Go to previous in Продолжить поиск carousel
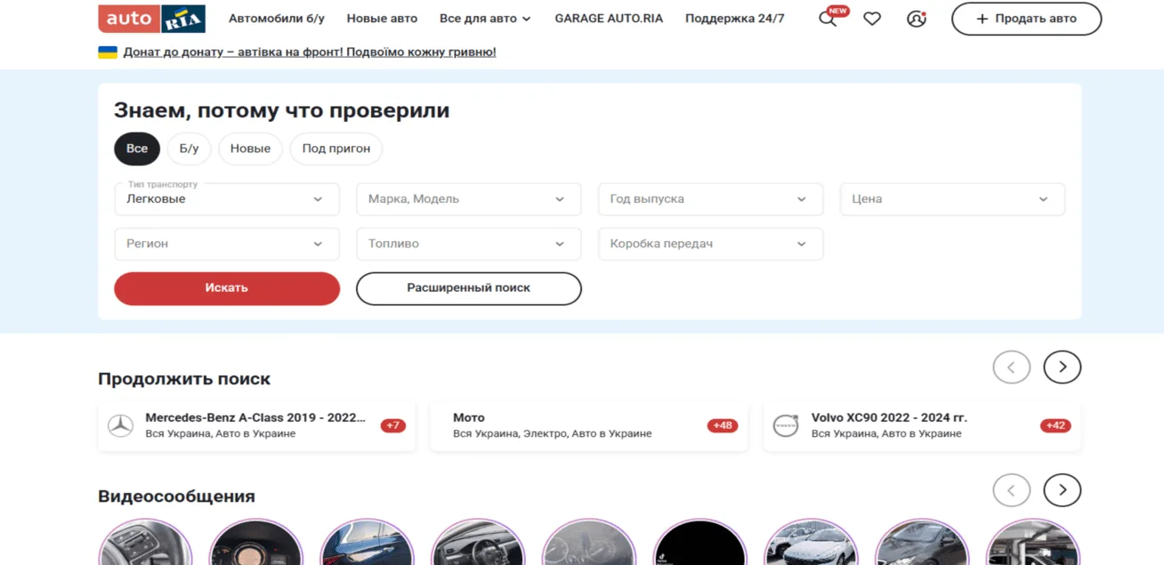The image size is (1164, 565). [1011, 367]
